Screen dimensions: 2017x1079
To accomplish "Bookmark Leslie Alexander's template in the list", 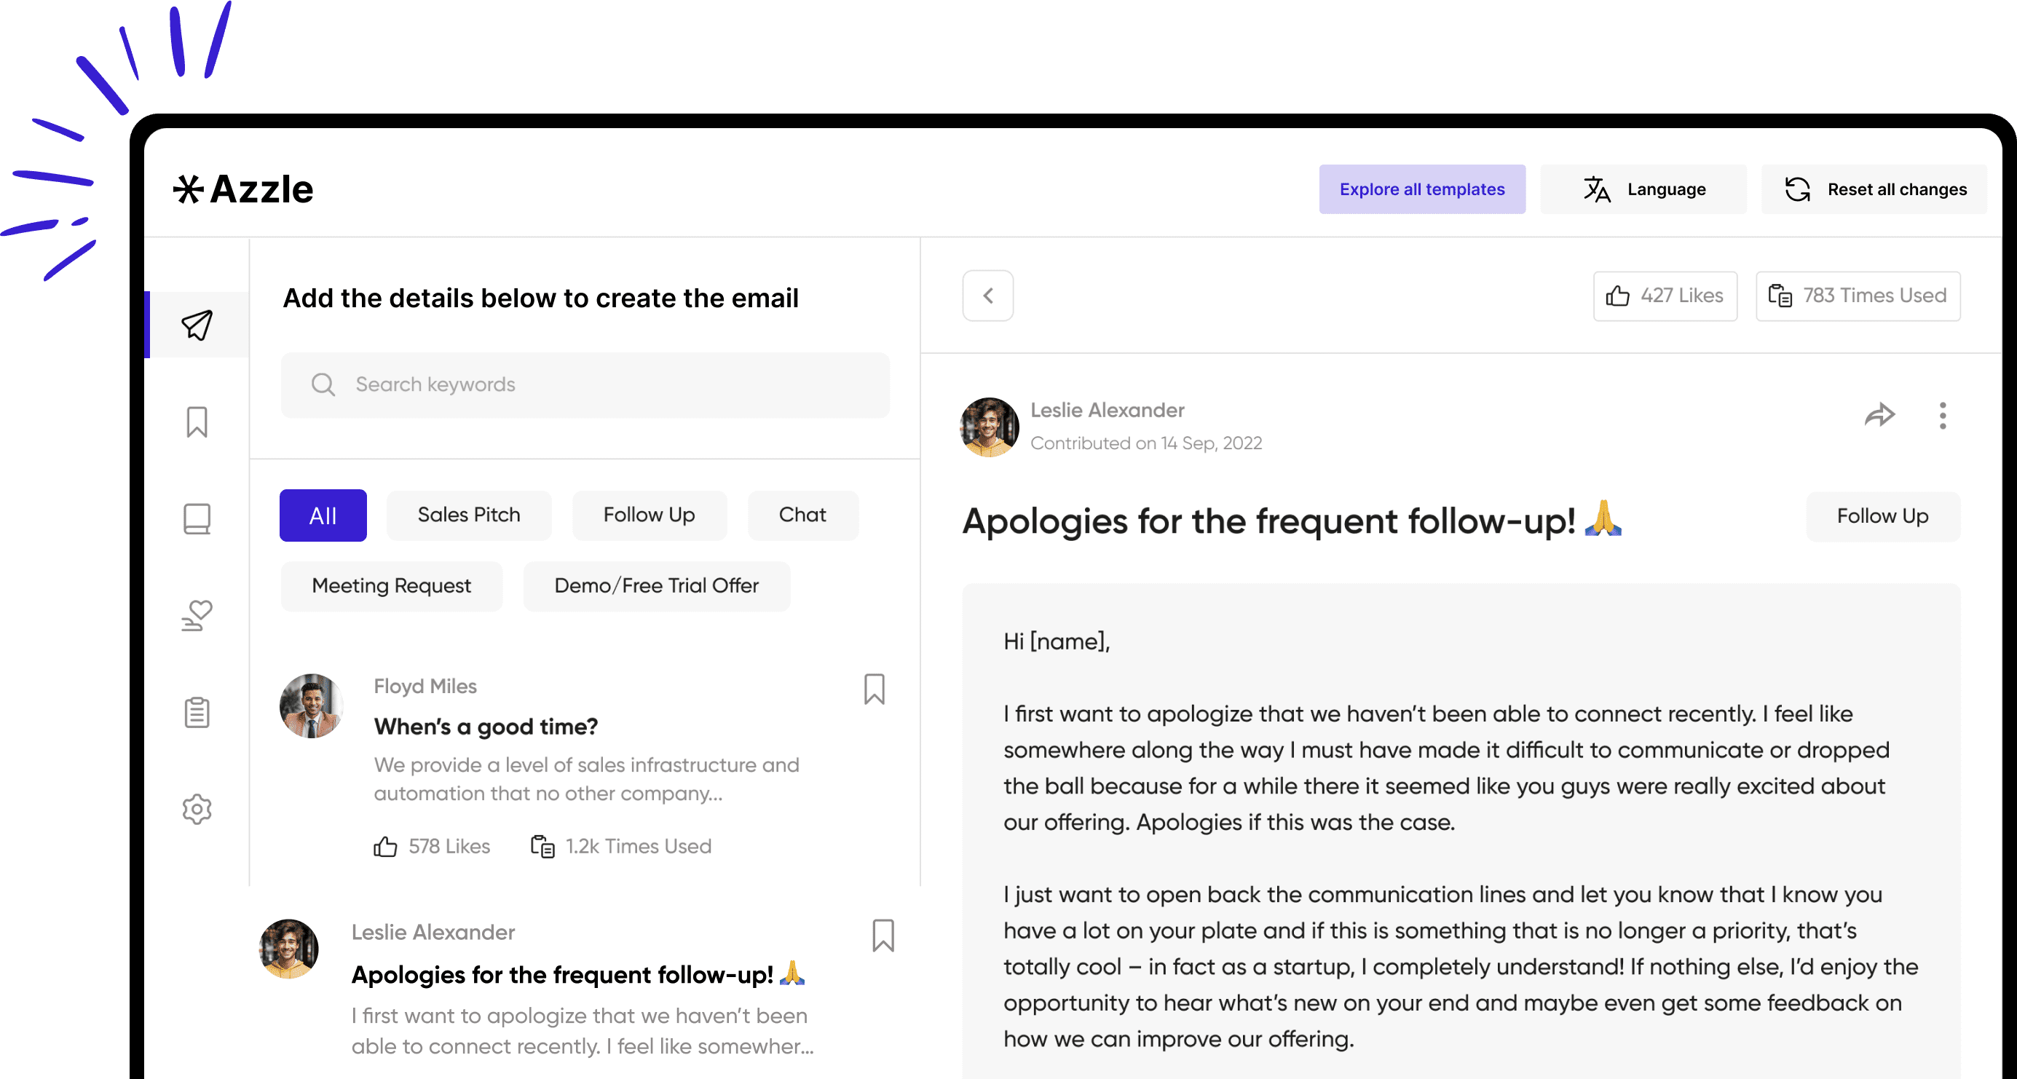I will point(883,935).
